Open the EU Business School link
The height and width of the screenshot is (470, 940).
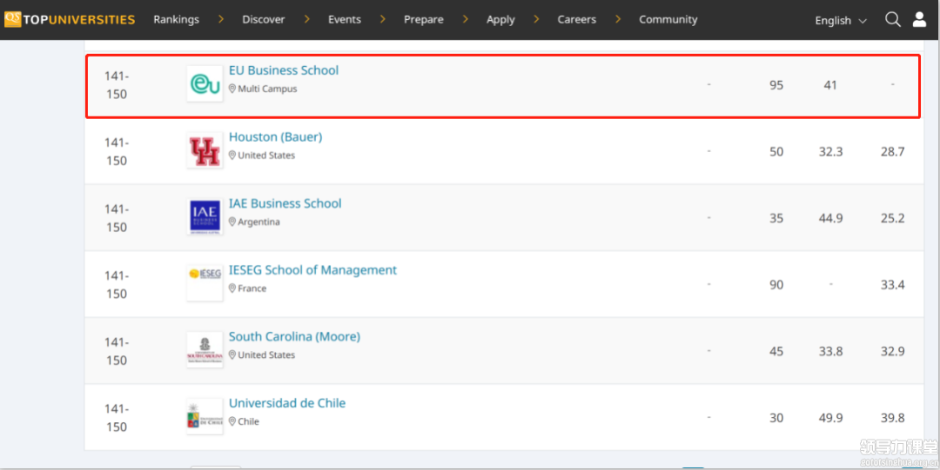284,70
